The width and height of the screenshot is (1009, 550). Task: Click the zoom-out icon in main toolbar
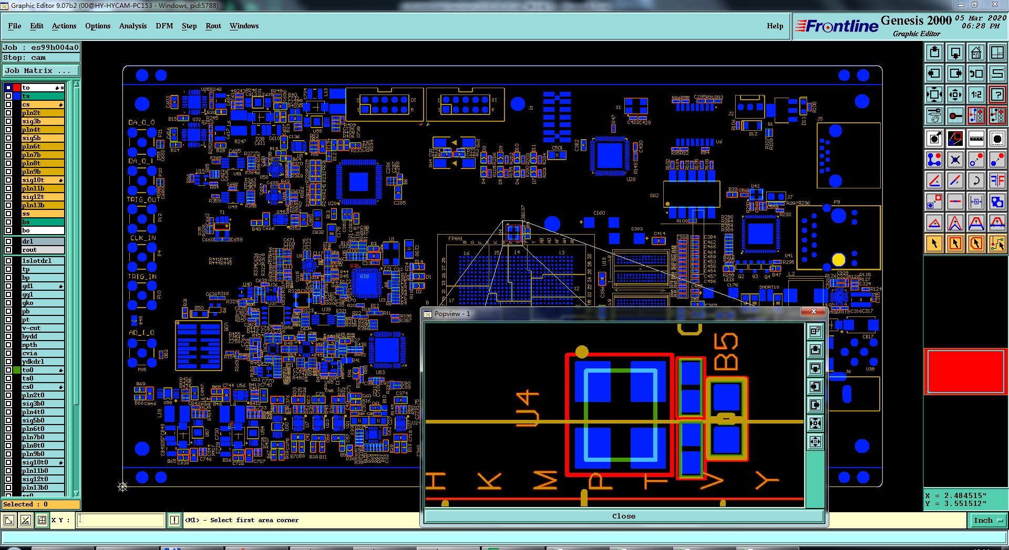(x=955, y=94)
